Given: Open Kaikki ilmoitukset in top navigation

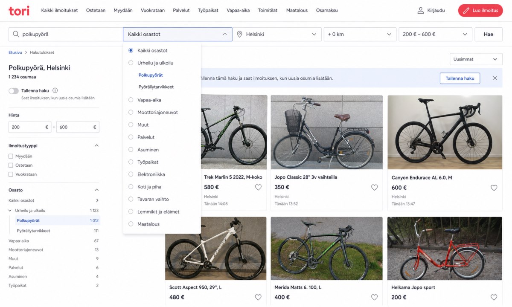Looking at the screenshot, I should (59, 10).
